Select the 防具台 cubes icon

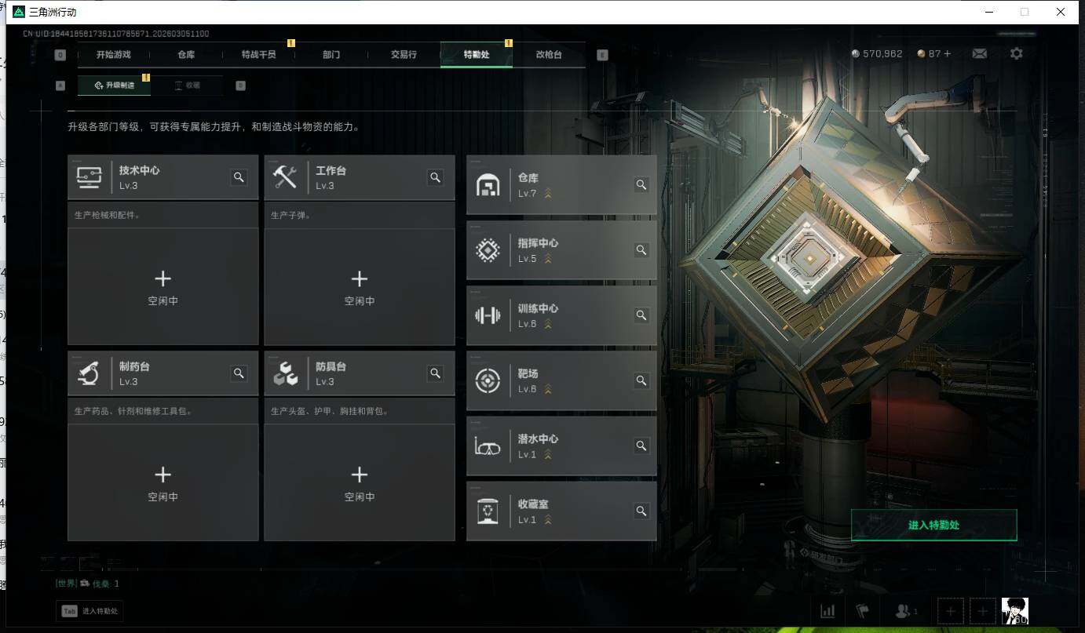coord(285,375)
